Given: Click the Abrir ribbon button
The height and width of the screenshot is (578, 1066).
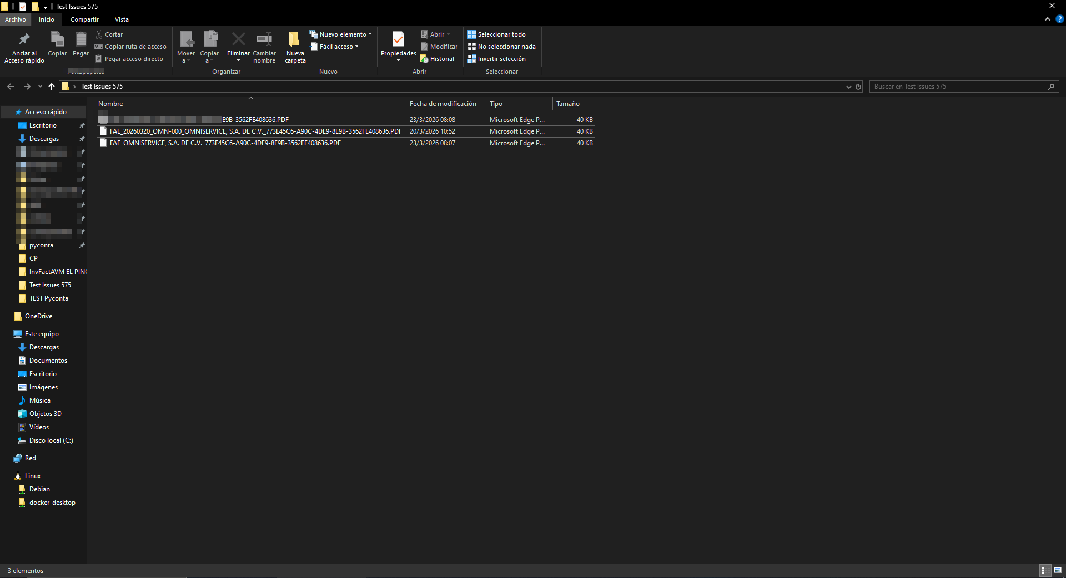Looking at the screenshot, I should pos(435,34).
